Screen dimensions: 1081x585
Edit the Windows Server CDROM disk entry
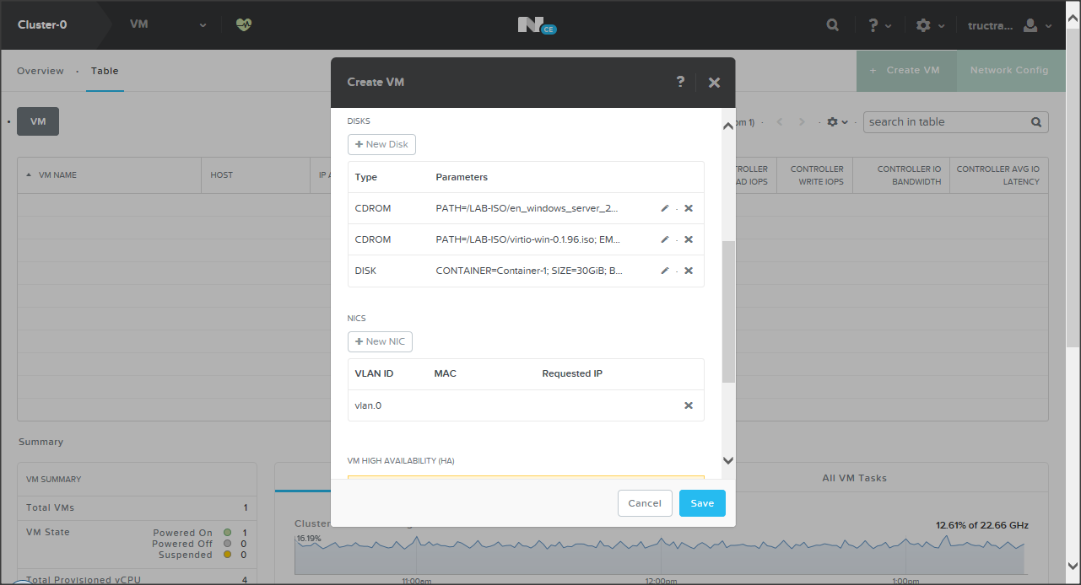click(665, 208)
